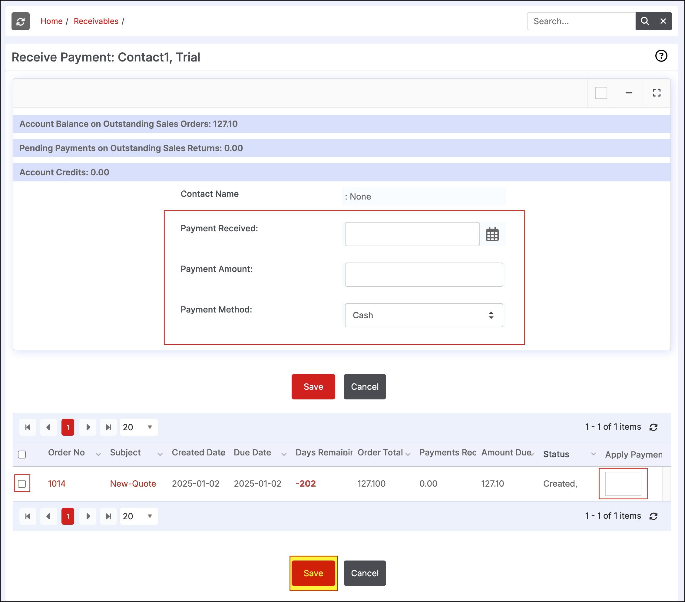Clear the search with the X icon

pyautogui.click(x=663, y=21)
